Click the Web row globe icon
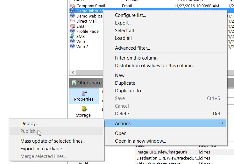The width and height of the screenshot is (234, 164). [73, 41]
